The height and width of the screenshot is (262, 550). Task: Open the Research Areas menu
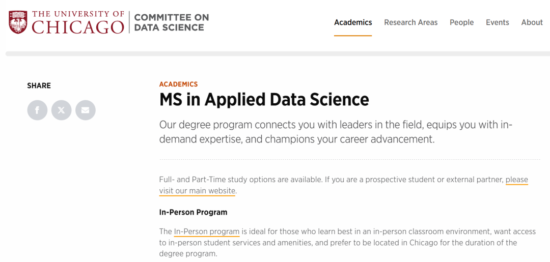coord(411,22)
